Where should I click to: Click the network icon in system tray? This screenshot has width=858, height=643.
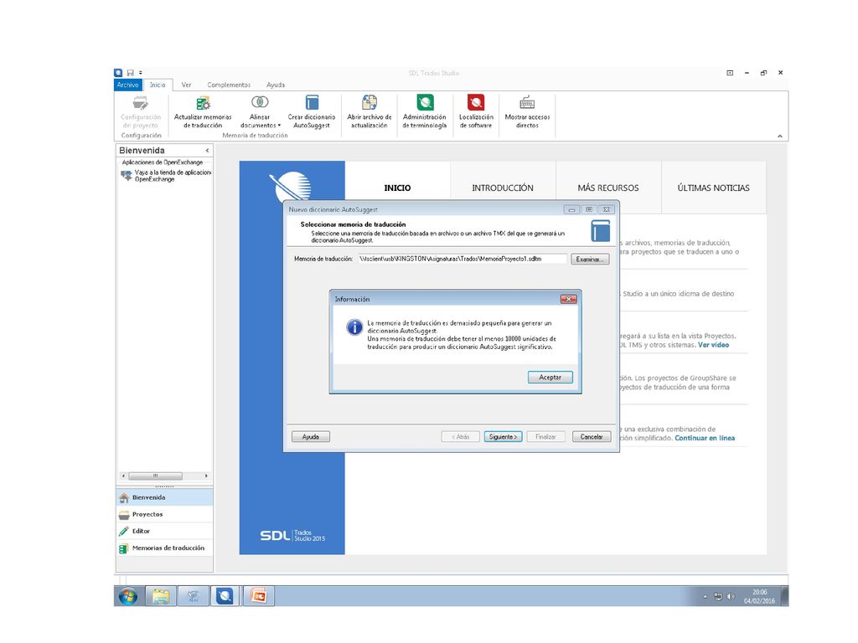(x=718, y=596)
